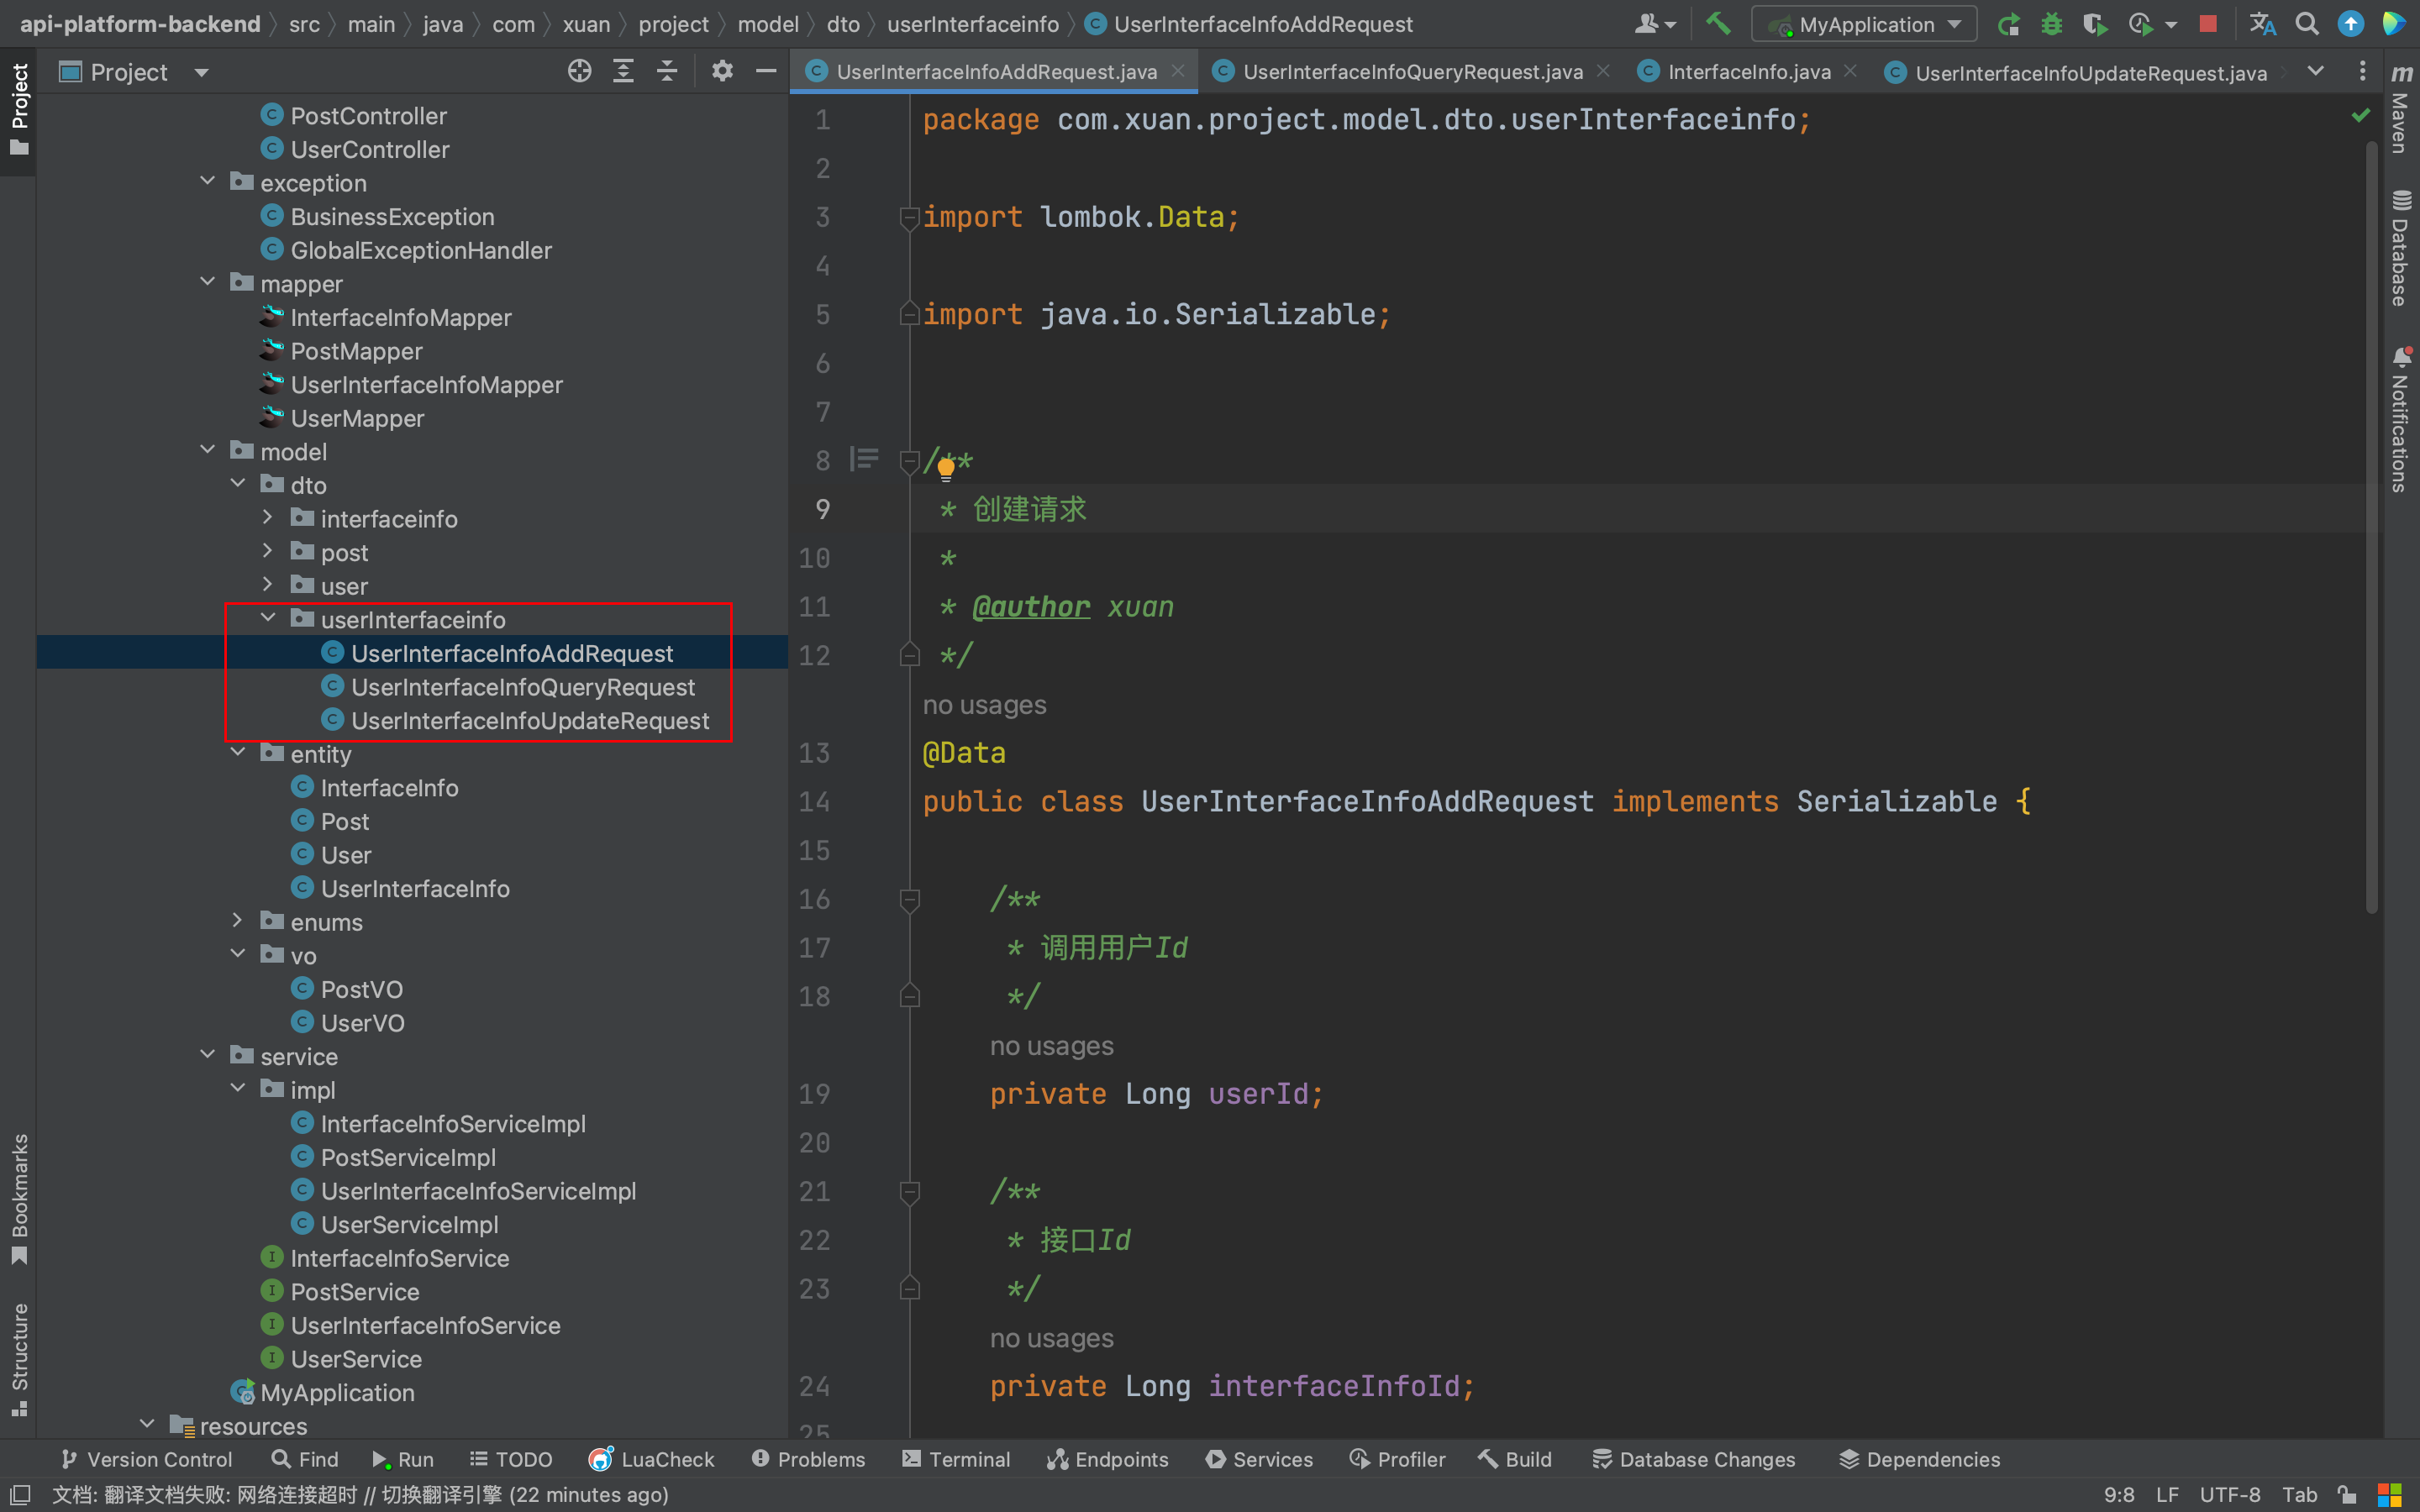Click the Debug bug icon

[2052, 24]
